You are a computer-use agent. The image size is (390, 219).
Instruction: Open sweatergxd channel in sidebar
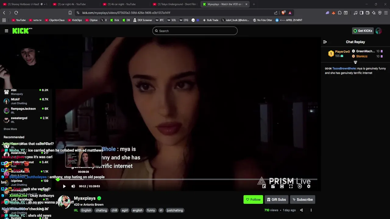click(26, 120)
